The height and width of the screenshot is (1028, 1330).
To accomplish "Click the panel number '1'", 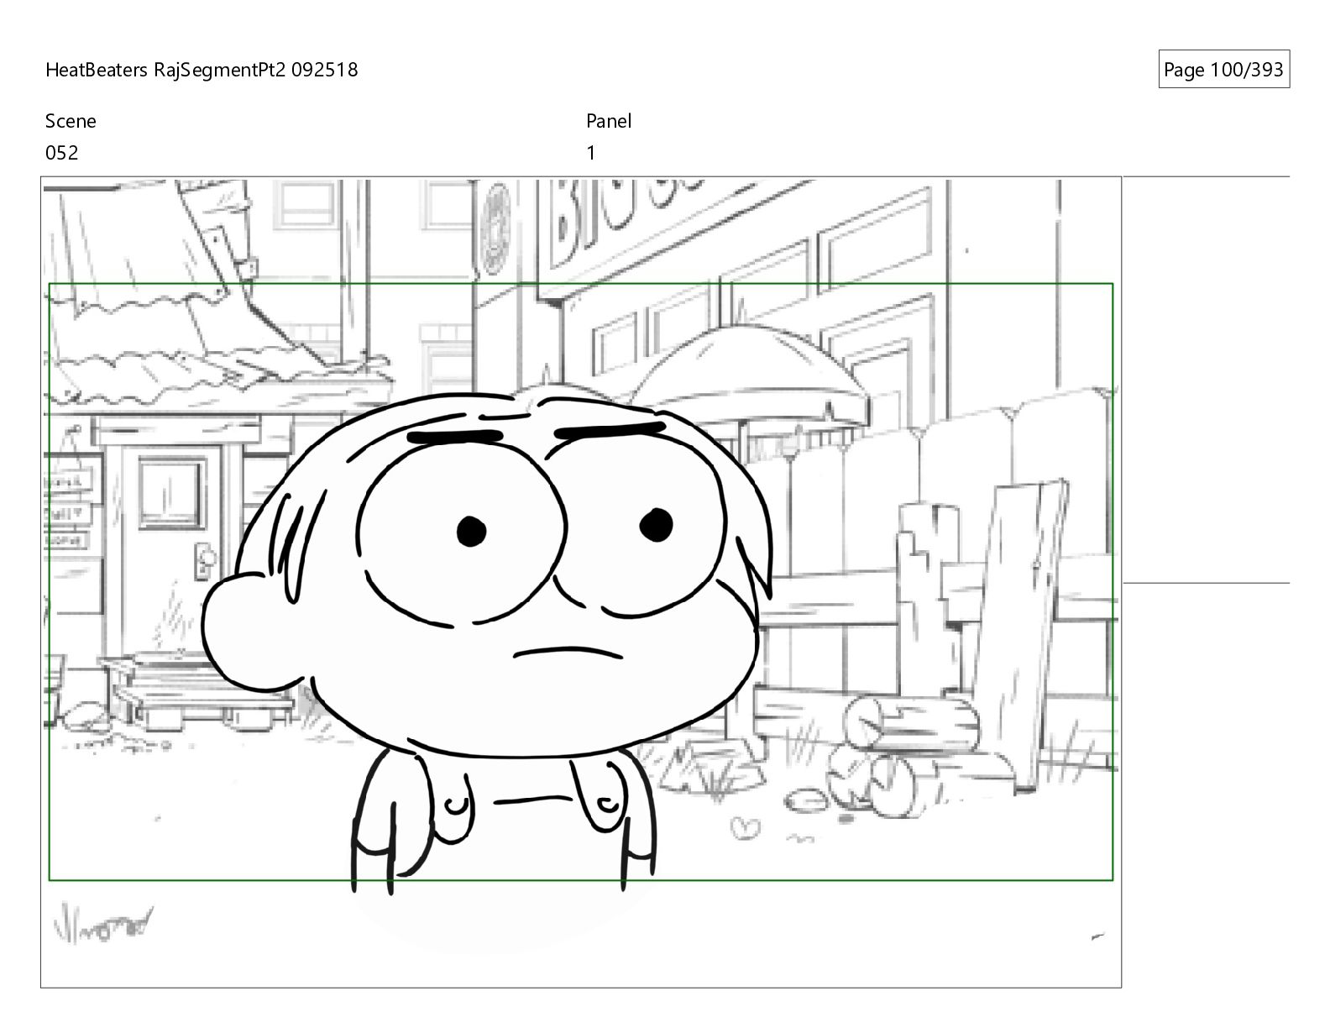I will pyautogui.click(x=591, y=153).
